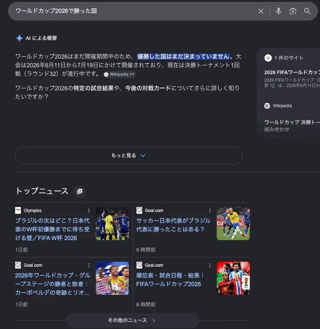Open options menu for サッカー日本代表 Goal.com card
320x329 pixels.
click(209, 211)
